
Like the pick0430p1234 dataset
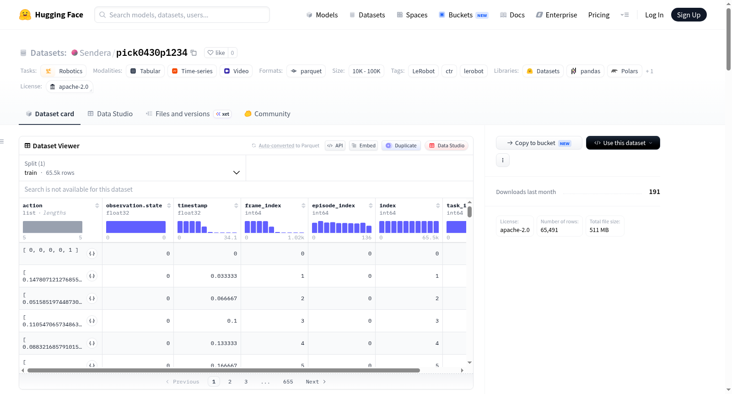tap(216, 53)
